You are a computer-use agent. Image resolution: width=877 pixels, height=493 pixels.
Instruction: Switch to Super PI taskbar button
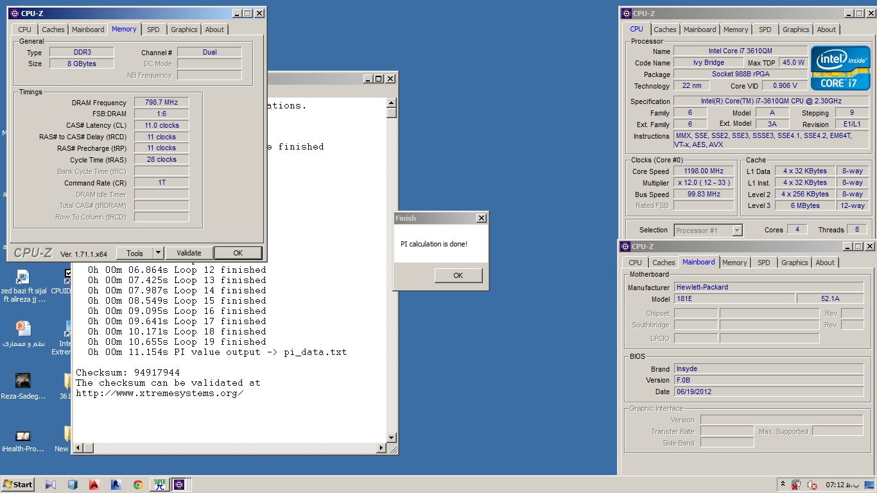coord(159,485)
